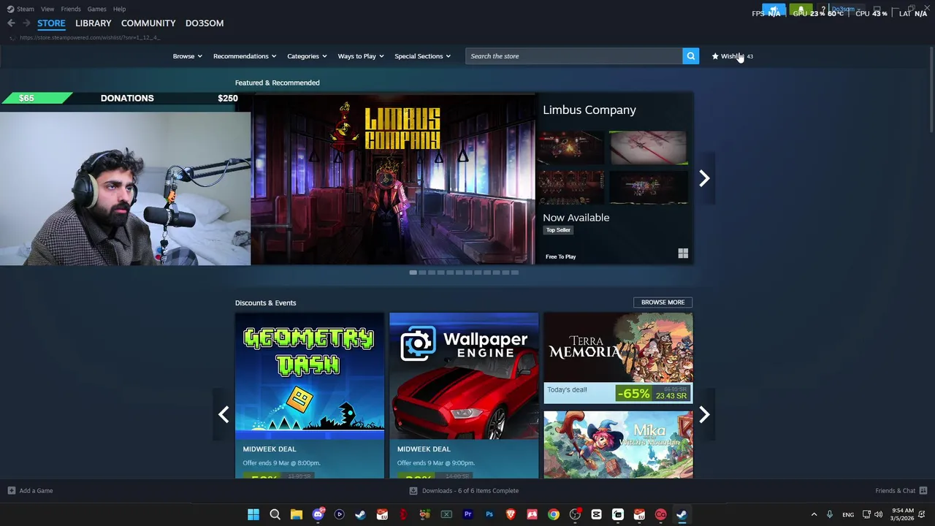Viewport: 935px width, 526px height.
Task: Click the Wishlist link
Action: point(733,56)
